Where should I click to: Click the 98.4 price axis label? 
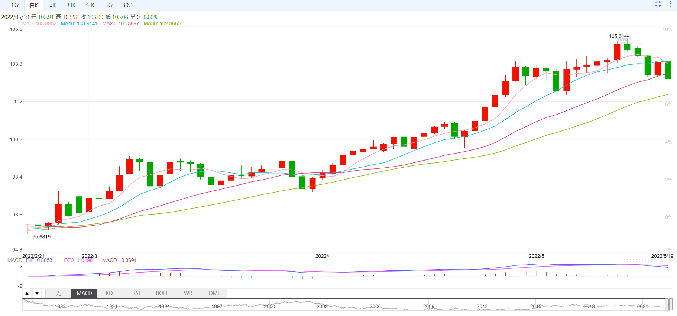[x=17, y=177]
